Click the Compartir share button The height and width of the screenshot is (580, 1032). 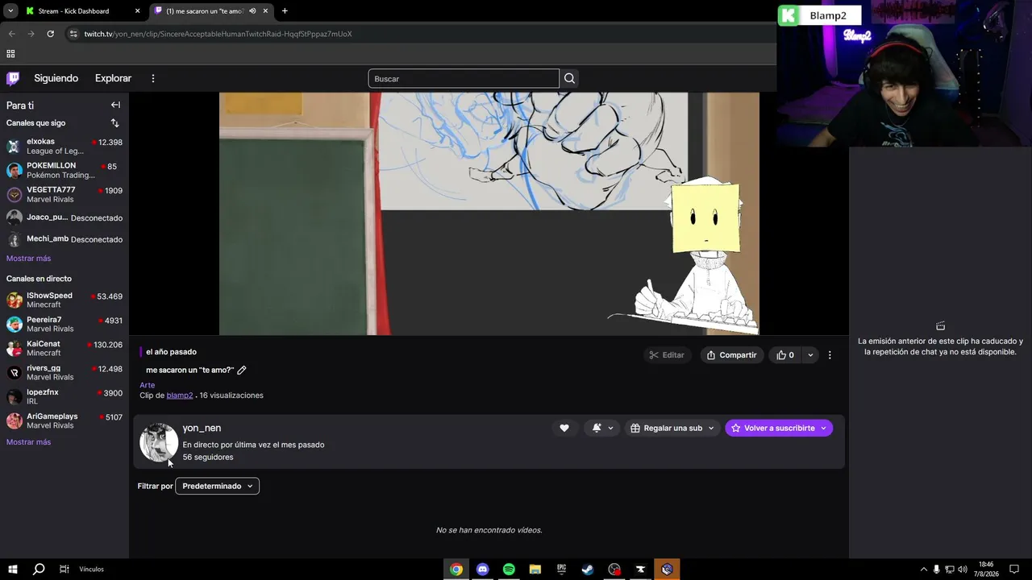(x=731, y=355)
